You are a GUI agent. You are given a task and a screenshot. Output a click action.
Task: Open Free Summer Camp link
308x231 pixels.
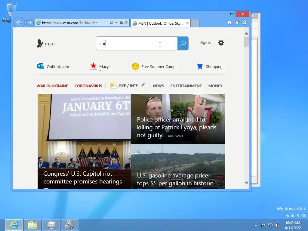pos(158,66)
